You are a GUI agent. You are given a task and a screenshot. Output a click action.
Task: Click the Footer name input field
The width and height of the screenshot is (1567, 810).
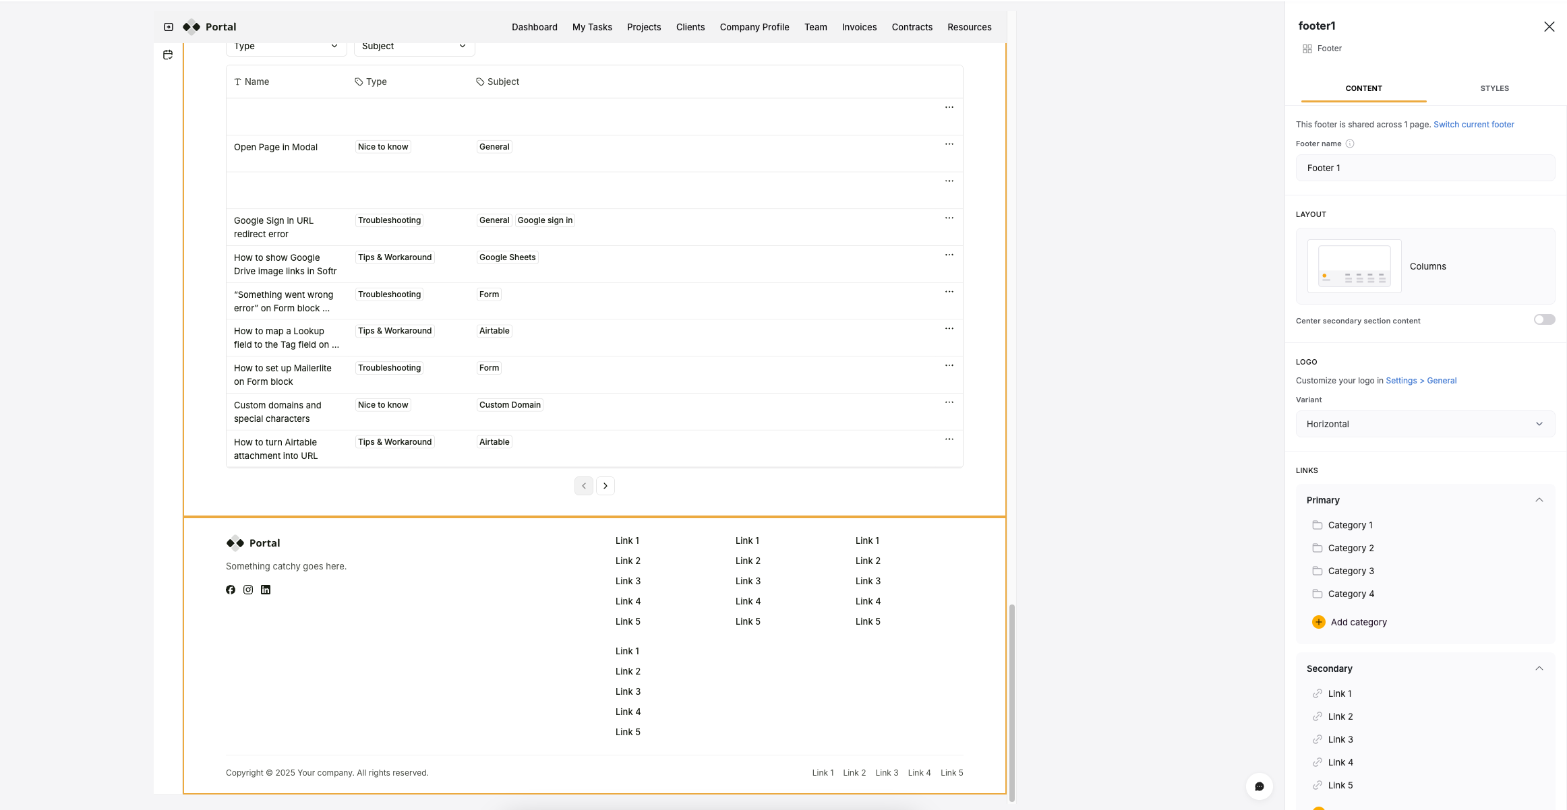[x=1425, y=168]
